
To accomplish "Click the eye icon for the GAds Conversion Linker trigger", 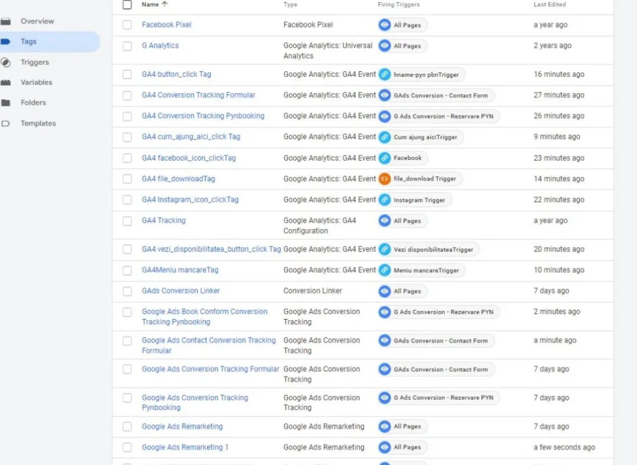I will 385,291.
